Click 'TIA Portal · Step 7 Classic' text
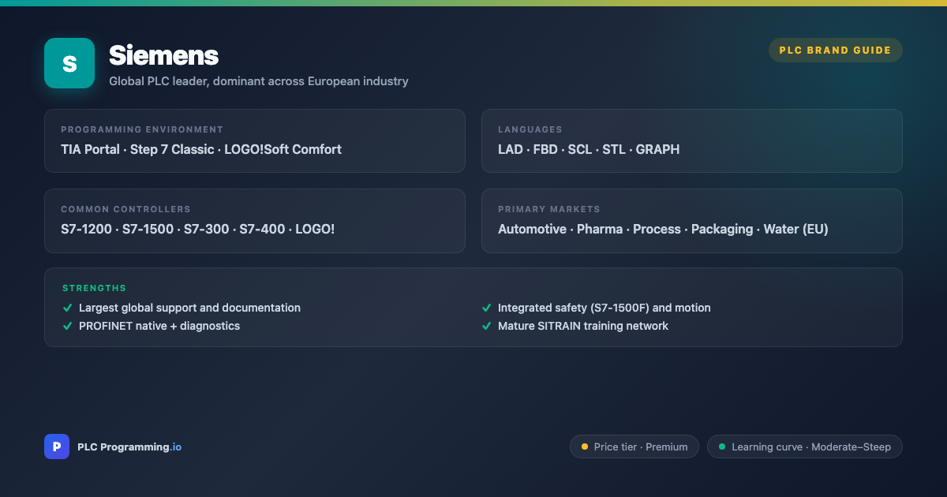This screenshot has height=497, width=947. (x=201, y=149)
